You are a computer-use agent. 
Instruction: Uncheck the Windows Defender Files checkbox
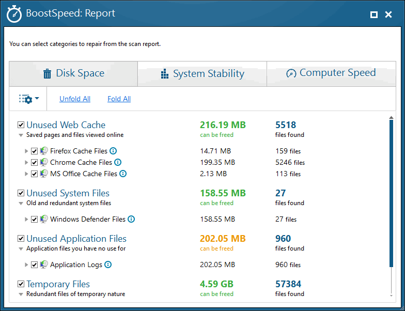click(x=34, y=219)
